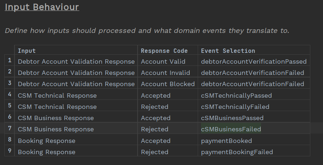
Task: Select the Account Blocked response code cell
Action: [168, 84]
